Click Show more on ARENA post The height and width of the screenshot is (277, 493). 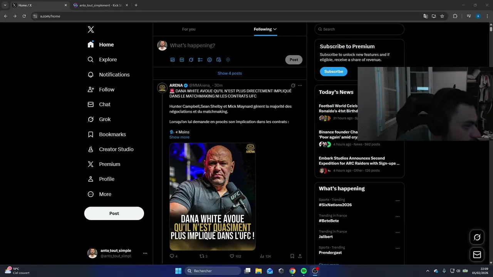(x=179, y=137)
